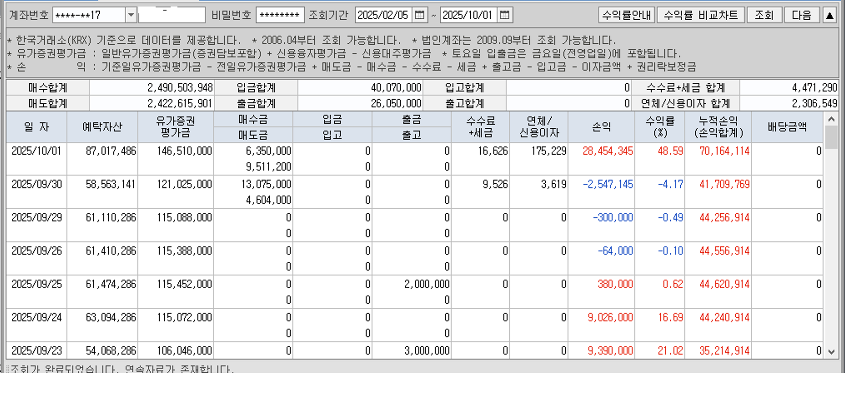Sort by the 일 자 column header
This screenshot has width=845, height=406.
pyautogui.click(x=37, y=127)
